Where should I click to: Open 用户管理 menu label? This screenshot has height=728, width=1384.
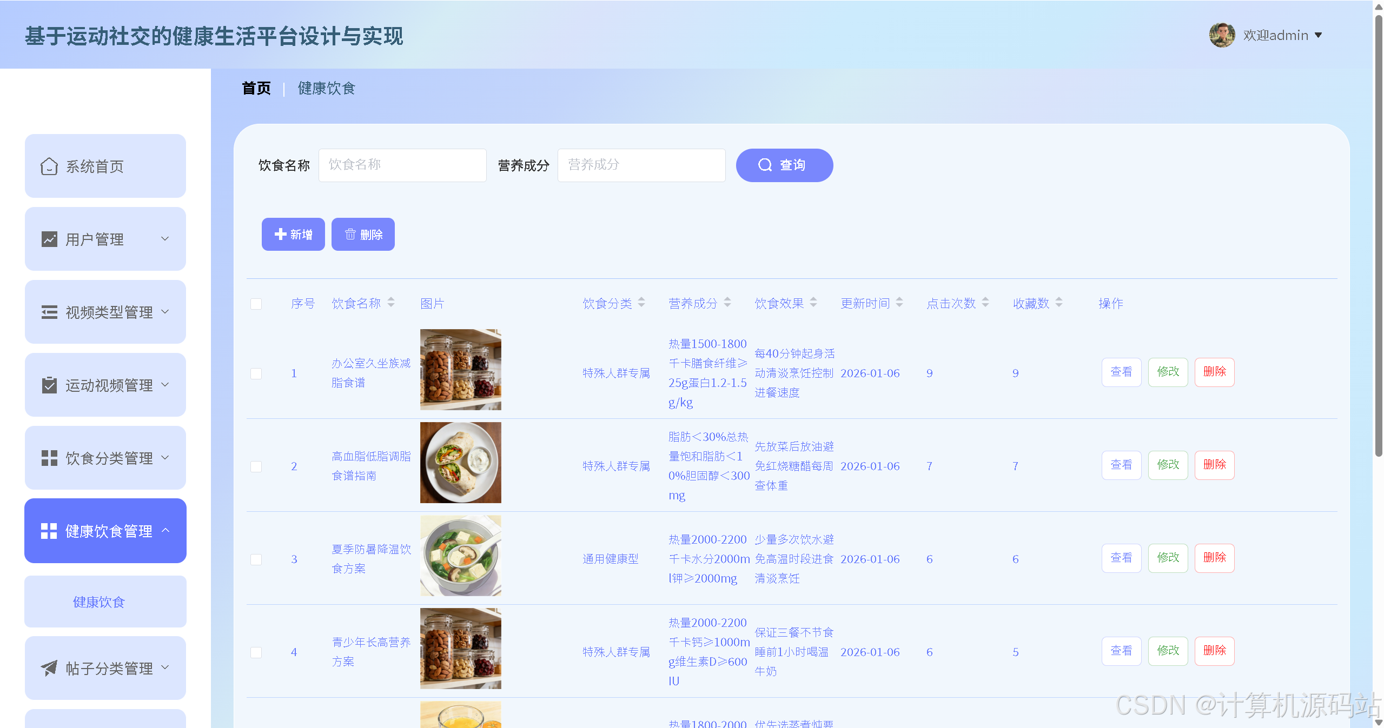(95, 239)
